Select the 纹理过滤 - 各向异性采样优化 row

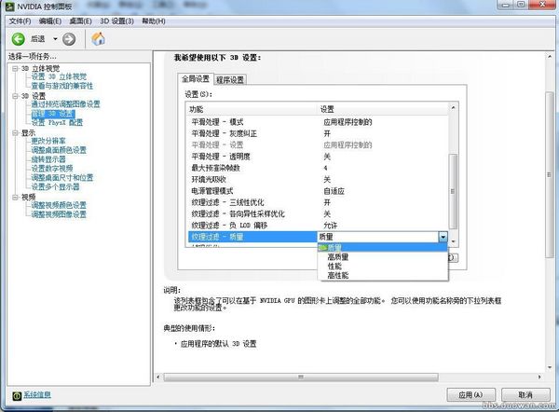(x=318, y=214)
